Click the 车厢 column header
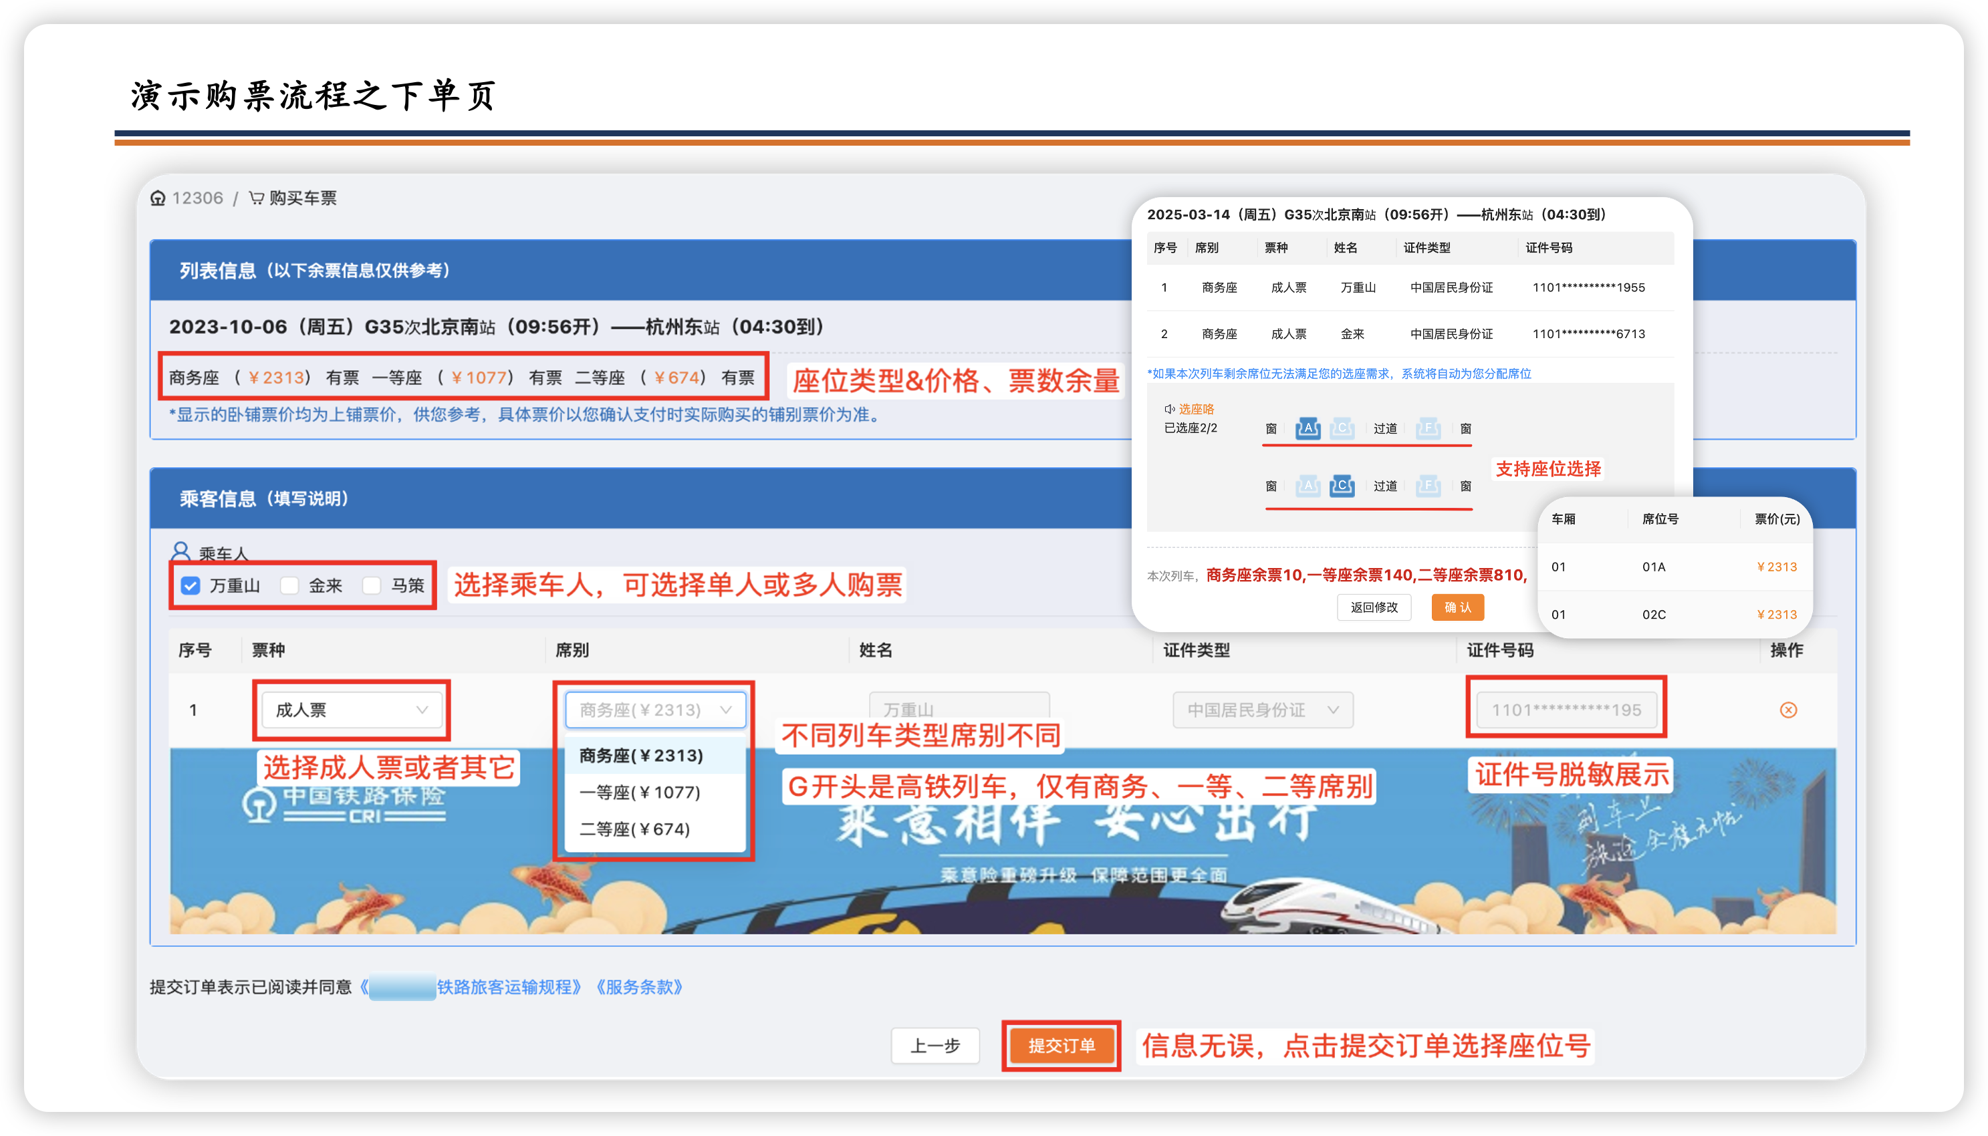The height and width of the screenshot is (1136, 1988). (1564, 520)
